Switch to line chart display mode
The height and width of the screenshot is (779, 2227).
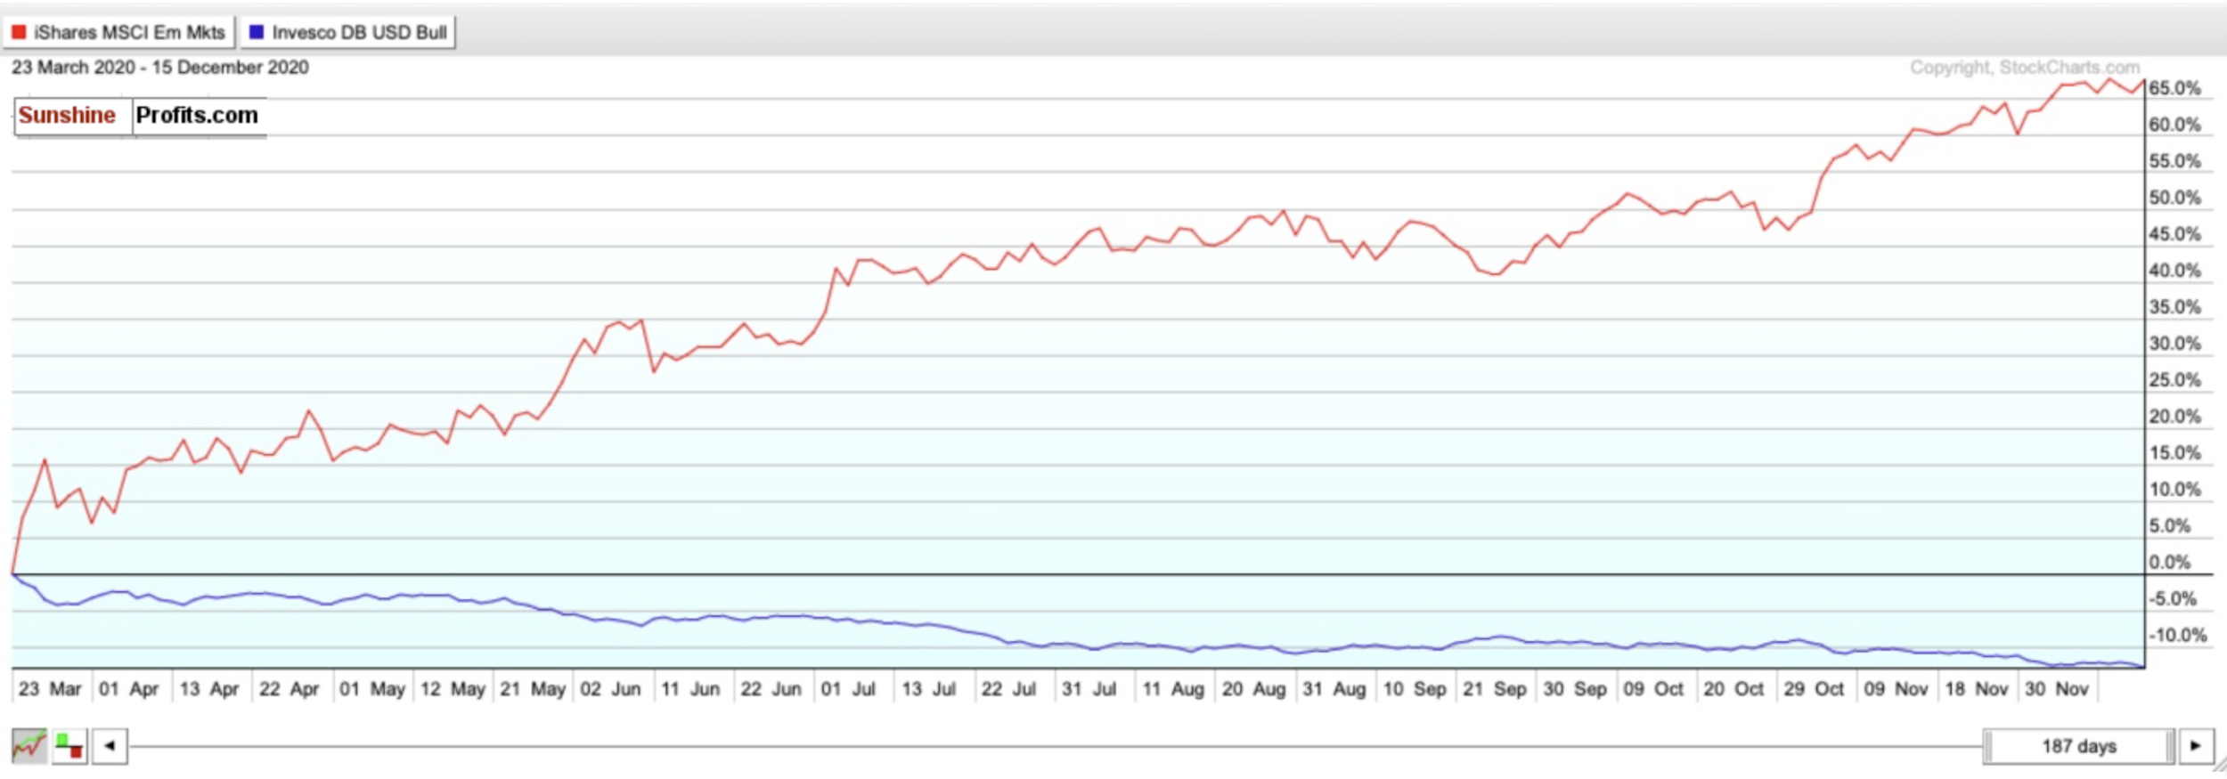[x=29, y=745]
